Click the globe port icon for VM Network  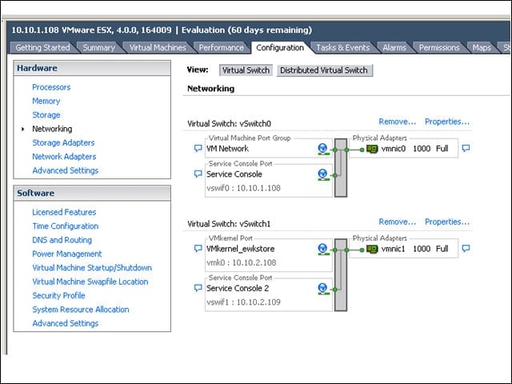point(322,149)
